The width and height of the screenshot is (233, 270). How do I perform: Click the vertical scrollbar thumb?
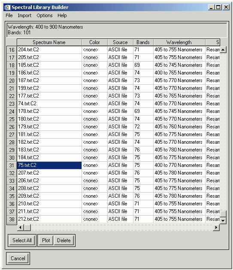coord(223,214)
